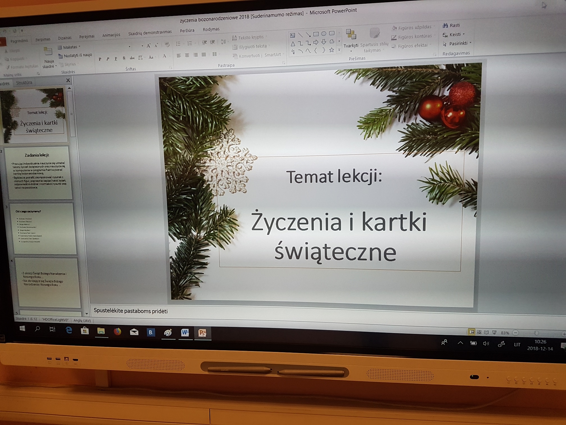The image size is (566, 425).
Task: Open Išlygiuoti tekstą alignment menu
Action: 251,46
